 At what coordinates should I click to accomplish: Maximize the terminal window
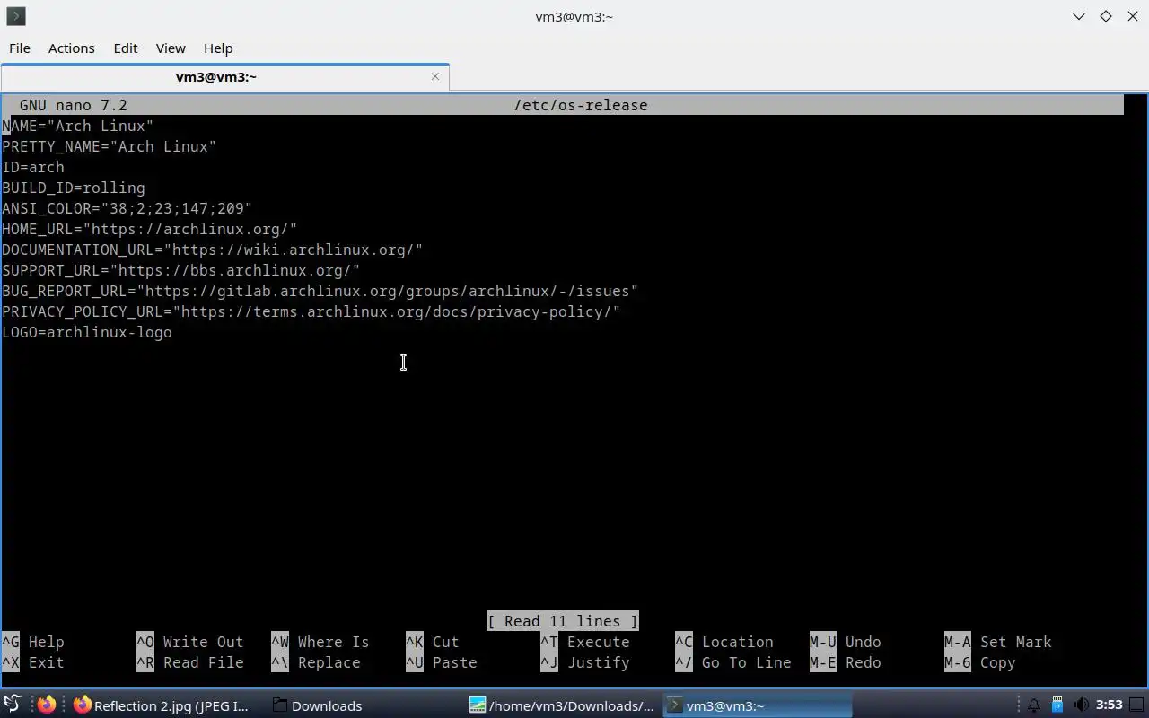tap(1106, 16)
